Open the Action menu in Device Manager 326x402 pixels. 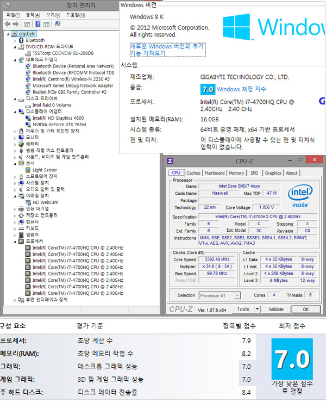pyautogui.click(x=33, y=15)
